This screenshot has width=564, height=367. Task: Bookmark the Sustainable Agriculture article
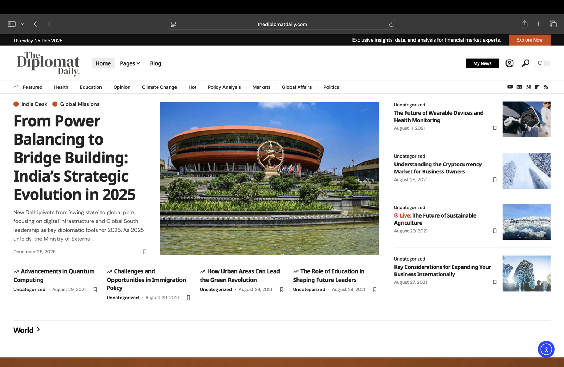coord(495,231)
